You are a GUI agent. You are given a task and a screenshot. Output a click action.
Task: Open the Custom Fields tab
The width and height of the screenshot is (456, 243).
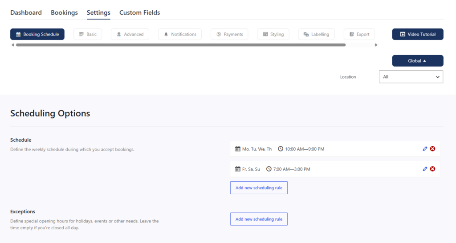(139, 12)
